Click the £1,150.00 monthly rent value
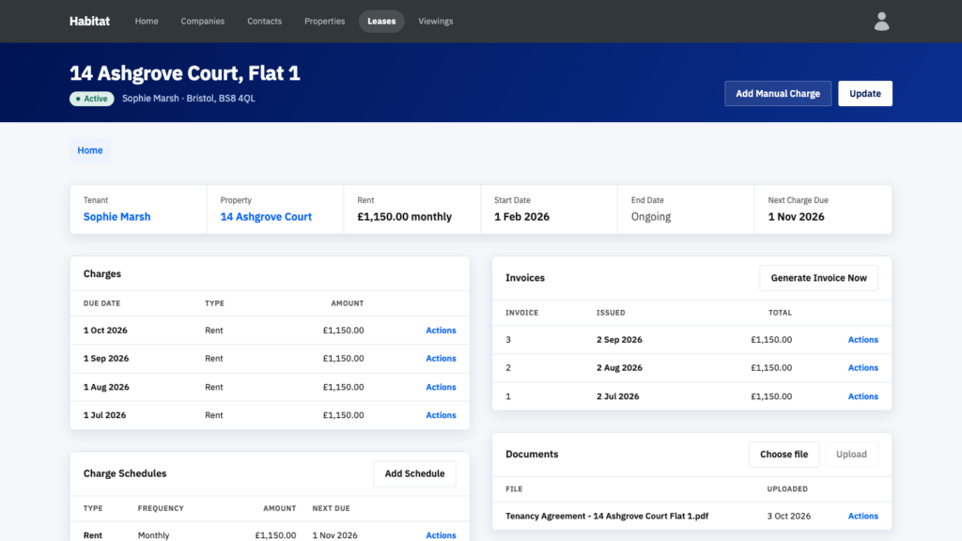Image resolution: width=962 pixels, height=541 pixels. click(x=404, y=217)
